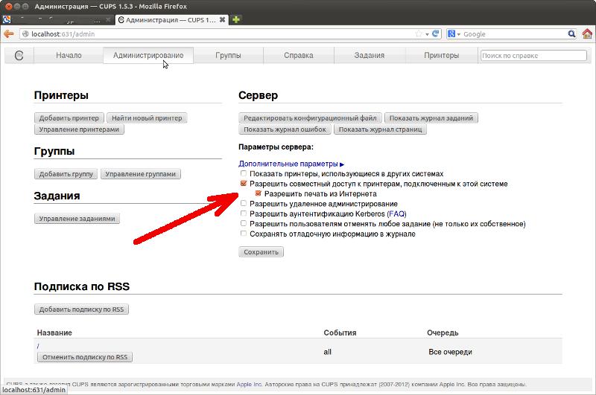Switch to the Принтеры navigation tab

[441, 55]
